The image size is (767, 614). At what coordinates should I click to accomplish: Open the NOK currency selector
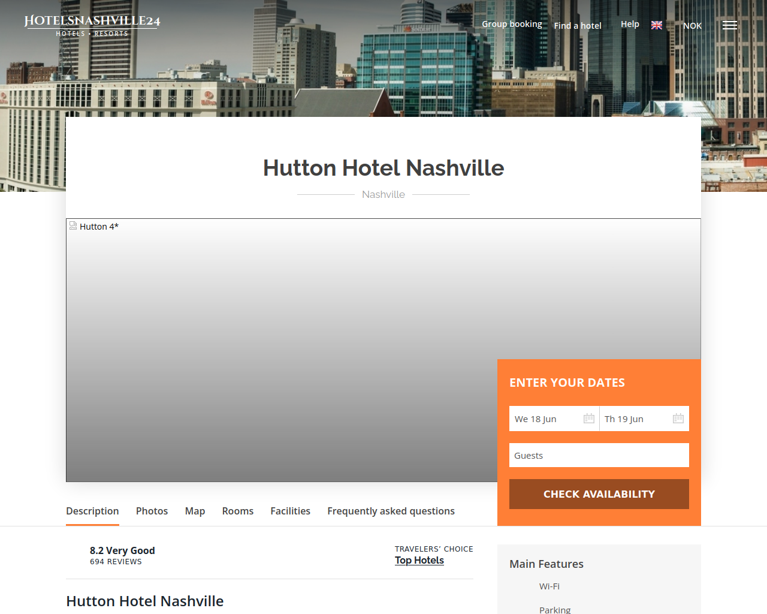point(692,26)
